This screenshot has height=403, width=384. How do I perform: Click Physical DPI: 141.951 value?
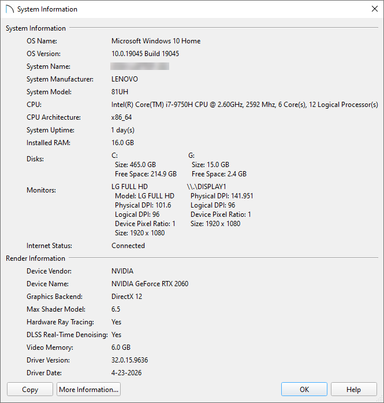click(x=222, y=196)
